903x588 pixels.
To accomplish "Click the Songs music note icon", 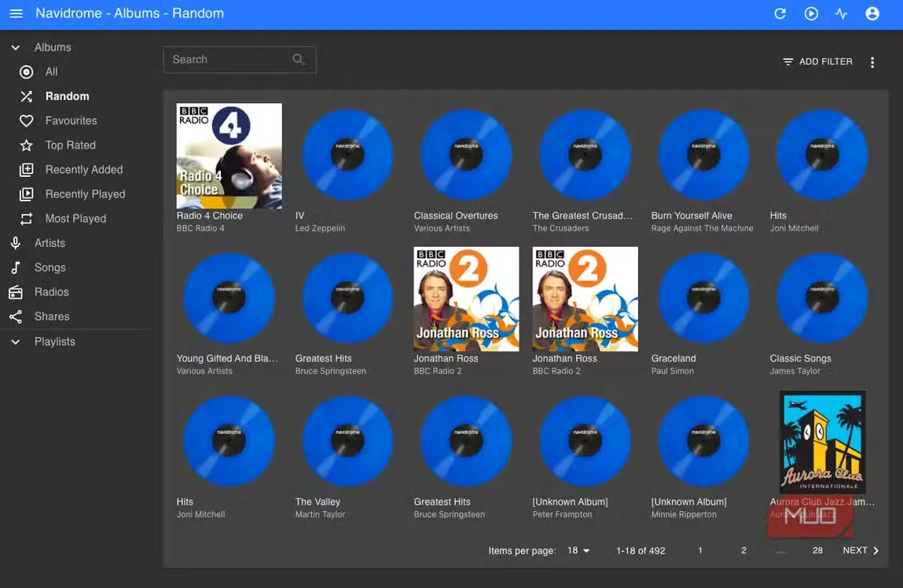I will click(16, 268).
